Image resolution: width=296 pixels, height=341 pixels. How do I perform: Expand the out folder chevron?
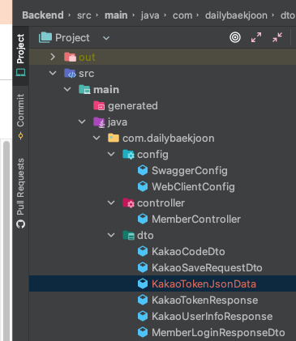point(53,57)
